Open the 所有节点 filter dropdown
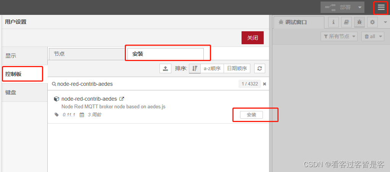Image resolution: width=390 pixels, height=172 pixels. (x=339, y=37)
